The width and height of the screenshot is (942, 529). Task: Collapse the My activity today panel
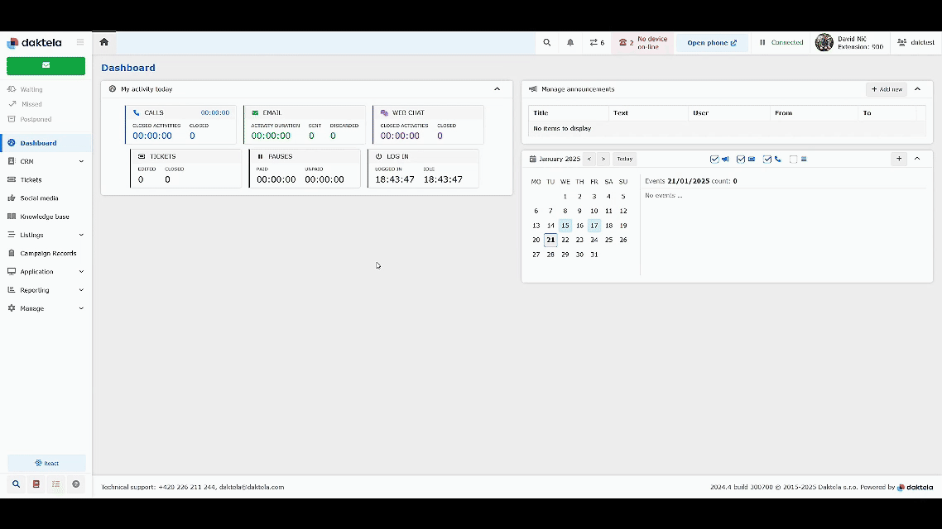click(497, 89)
